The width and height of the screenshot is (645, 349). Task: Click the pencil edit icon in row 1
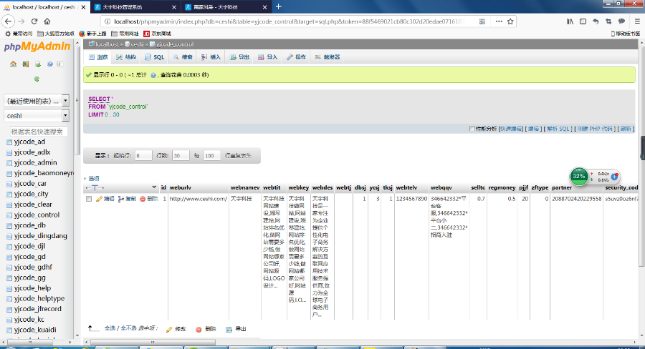point(100,199)
